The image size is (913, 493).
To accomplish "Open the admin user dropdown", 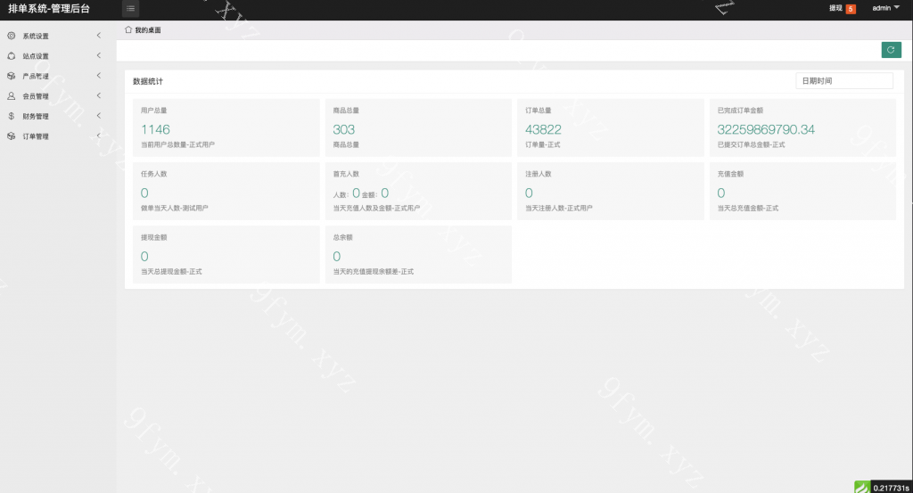I will tap(885, 8).
